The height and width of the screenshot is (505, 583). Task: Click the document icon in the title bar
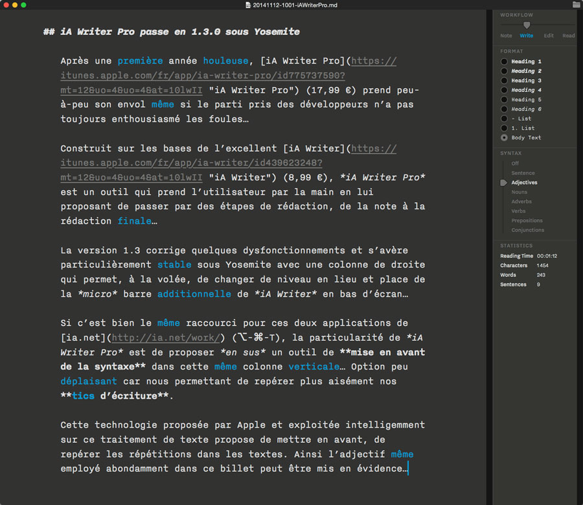(x=248, y=5)
